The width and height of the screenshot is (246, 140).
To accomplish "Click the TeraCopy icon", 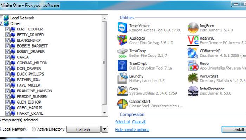I will (x=122, y=53).
